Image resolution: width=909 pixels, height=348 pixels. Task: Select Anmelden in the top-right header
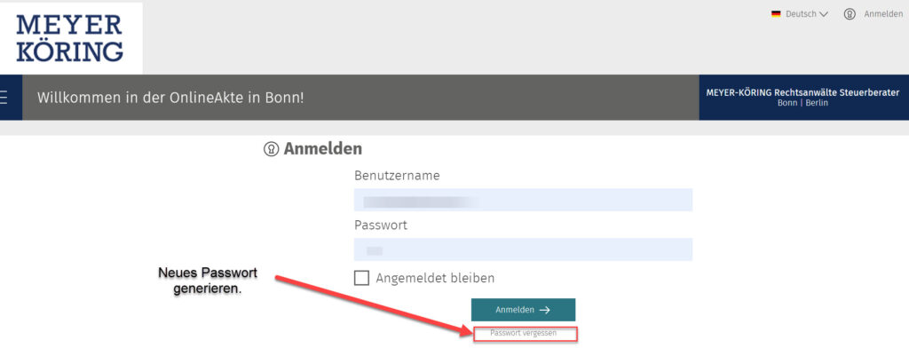[883, 14]
